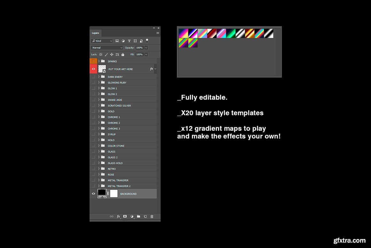Viewport: 371px width, 248px height.
Task: Lock image pixels with brush icon
Action: (106, 55)
